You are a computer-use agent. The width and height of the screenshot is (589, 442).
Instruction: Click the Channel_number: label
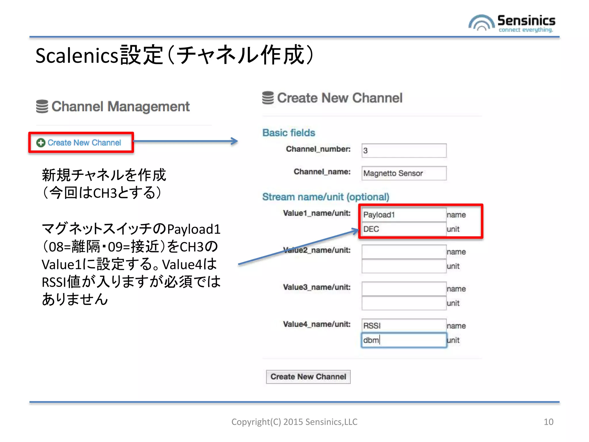point(318,149)
